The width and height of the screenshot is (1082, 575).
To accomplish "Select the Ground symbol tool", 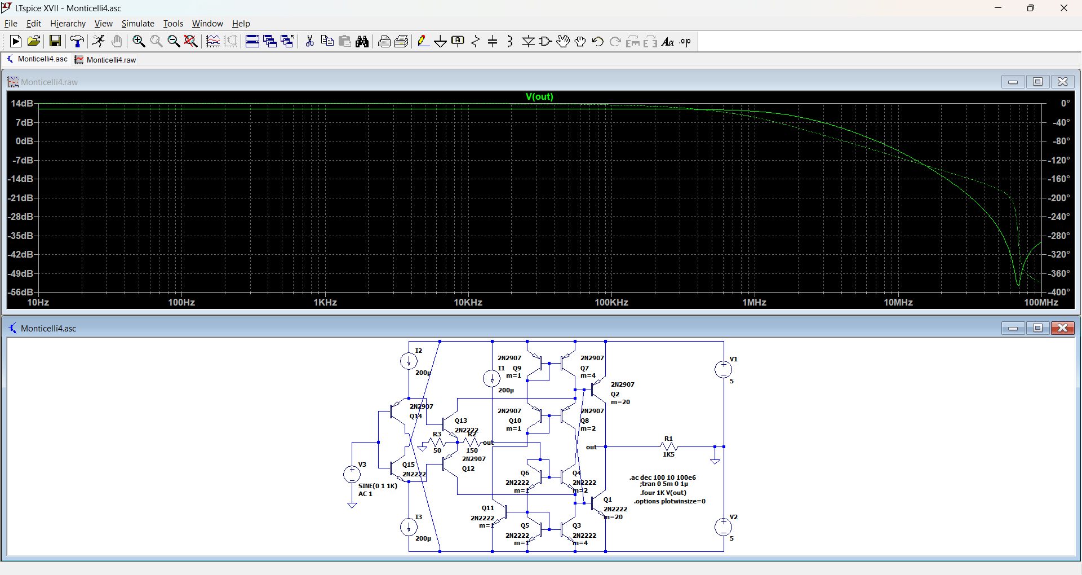I will 441,41.
